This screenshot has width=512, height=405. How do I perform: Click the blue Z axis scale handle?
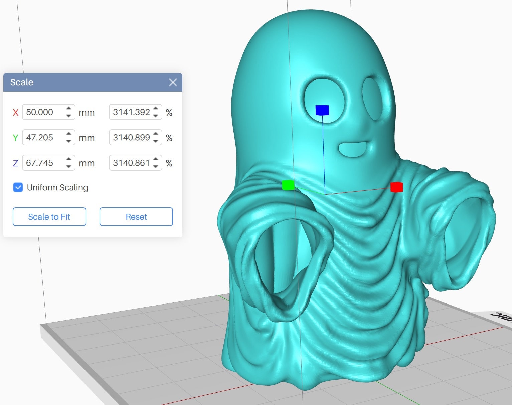click(x=322, y=109)
